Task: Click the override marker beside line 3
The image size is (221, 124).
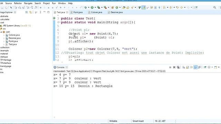Action: coord(54,18)
